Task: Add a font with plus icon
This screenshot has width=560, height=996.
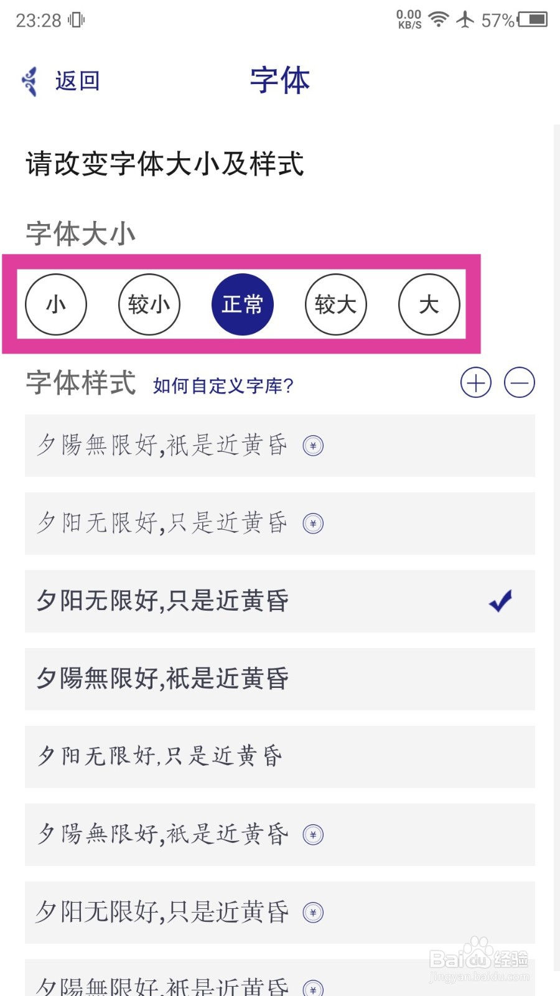Action: (476, 382)
